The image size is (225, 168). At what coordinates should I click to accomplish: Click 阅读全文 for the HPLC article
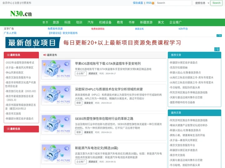point(88,103)
